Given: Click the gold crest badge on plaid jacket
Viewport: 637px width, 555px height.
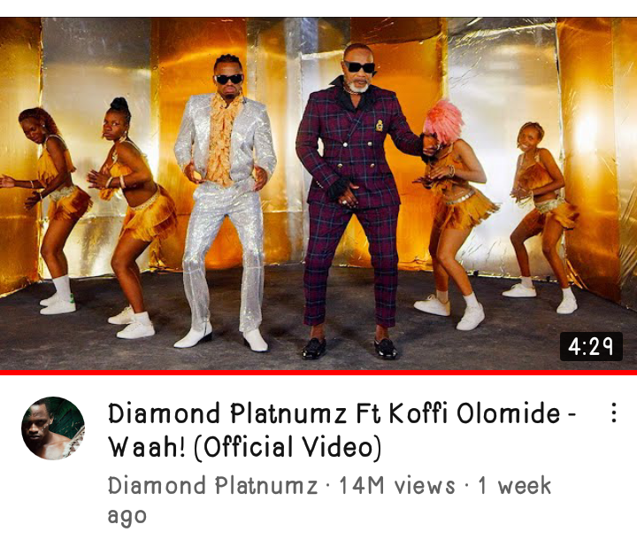Looking at the screenshot, I should tap(379, 126).
